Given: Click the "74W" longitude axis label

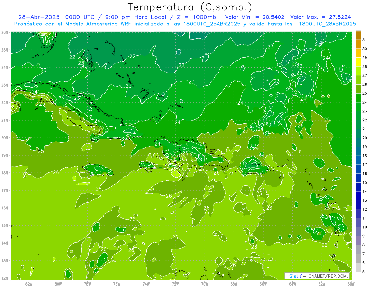Looking at the screenshot, I should pos(146,283).
